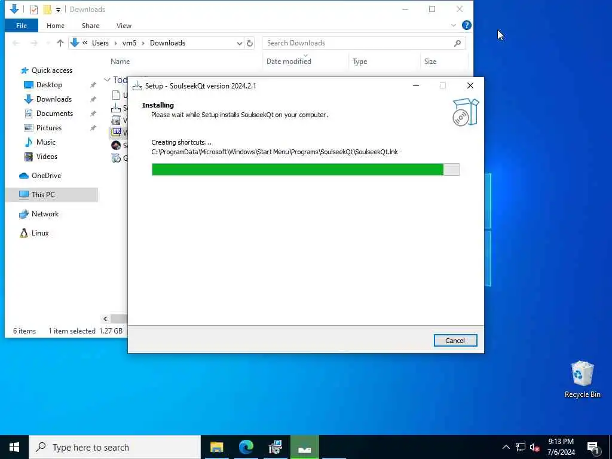Click Downloads in the address breadcrumb
The image size is (612, 459).
tap(167, 43)
